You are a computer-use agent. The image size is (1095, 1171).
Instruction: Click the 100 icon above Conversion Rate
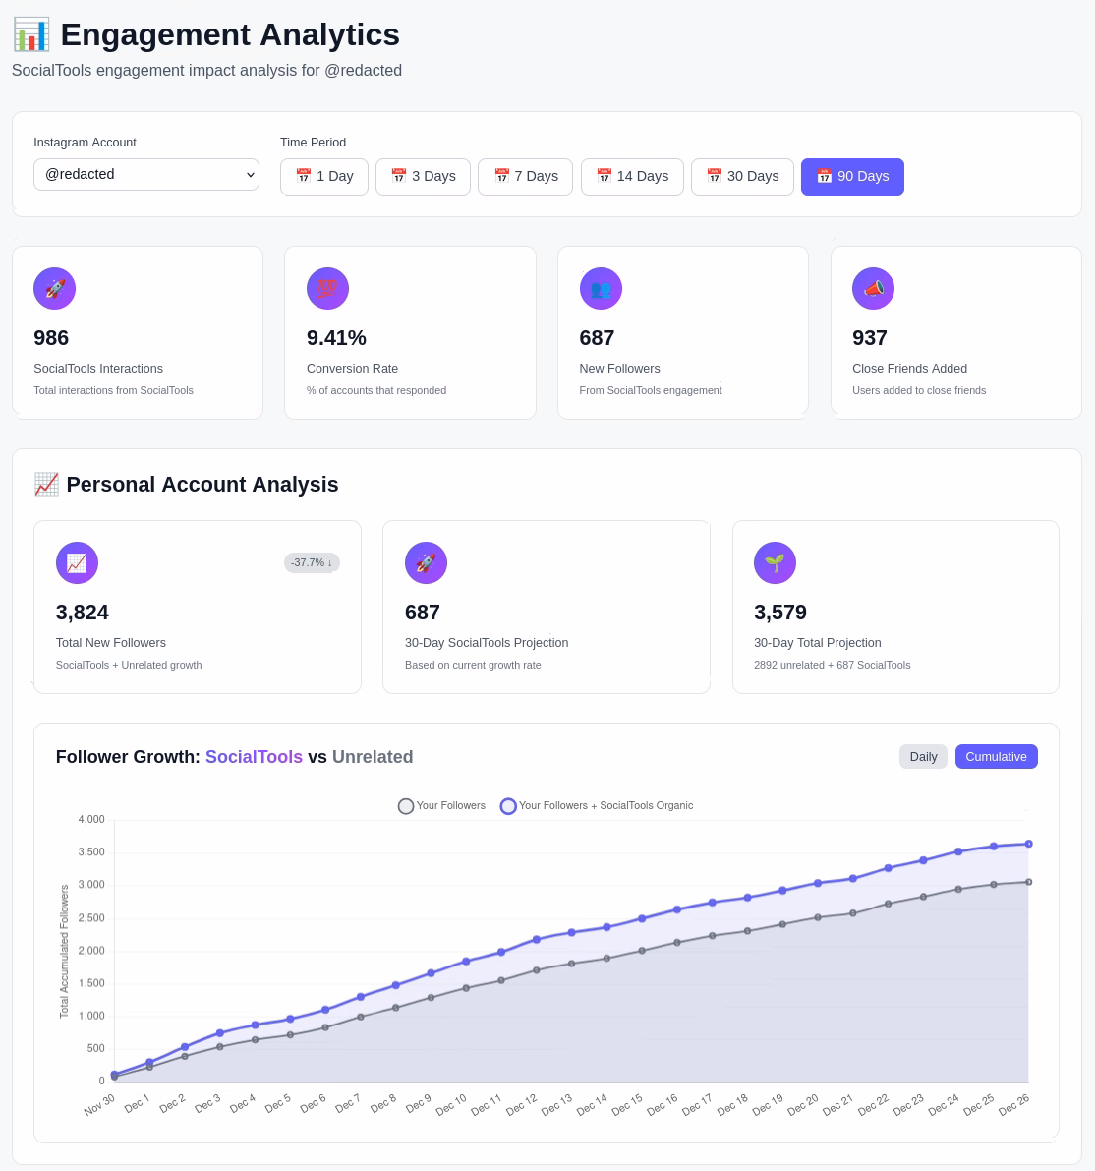click(327, 288)
